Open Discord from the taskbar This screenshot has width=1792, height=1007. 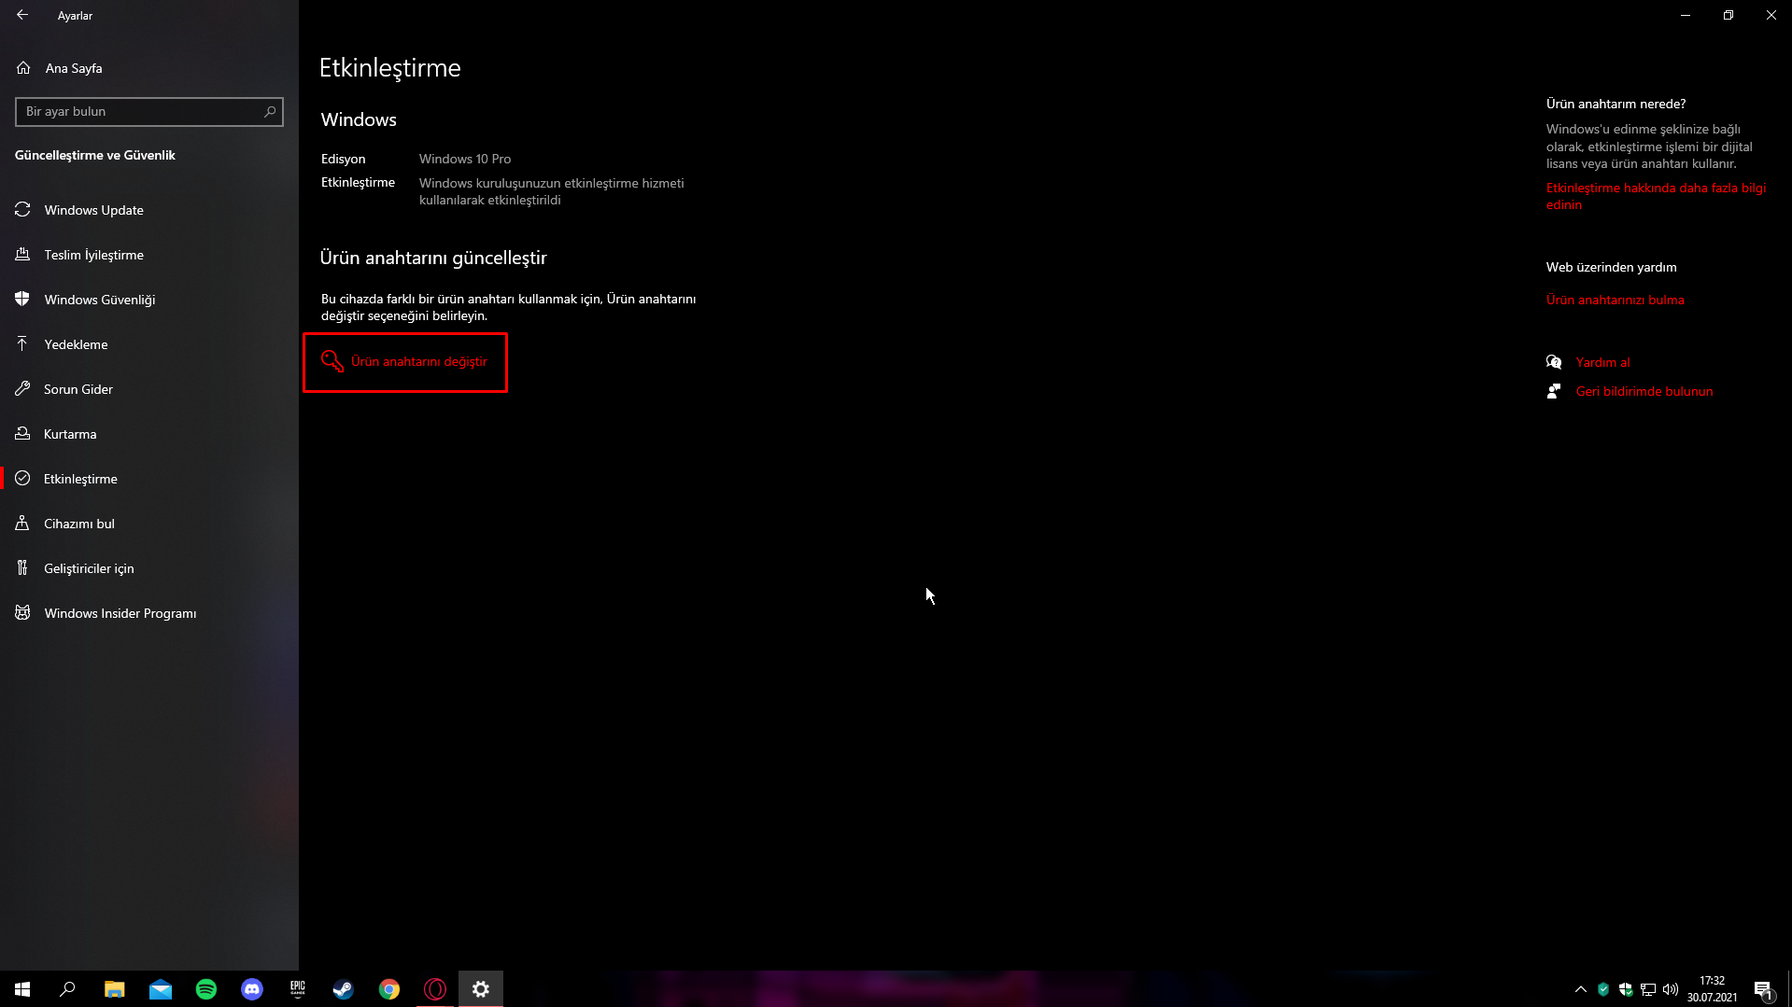pos(251,989)
